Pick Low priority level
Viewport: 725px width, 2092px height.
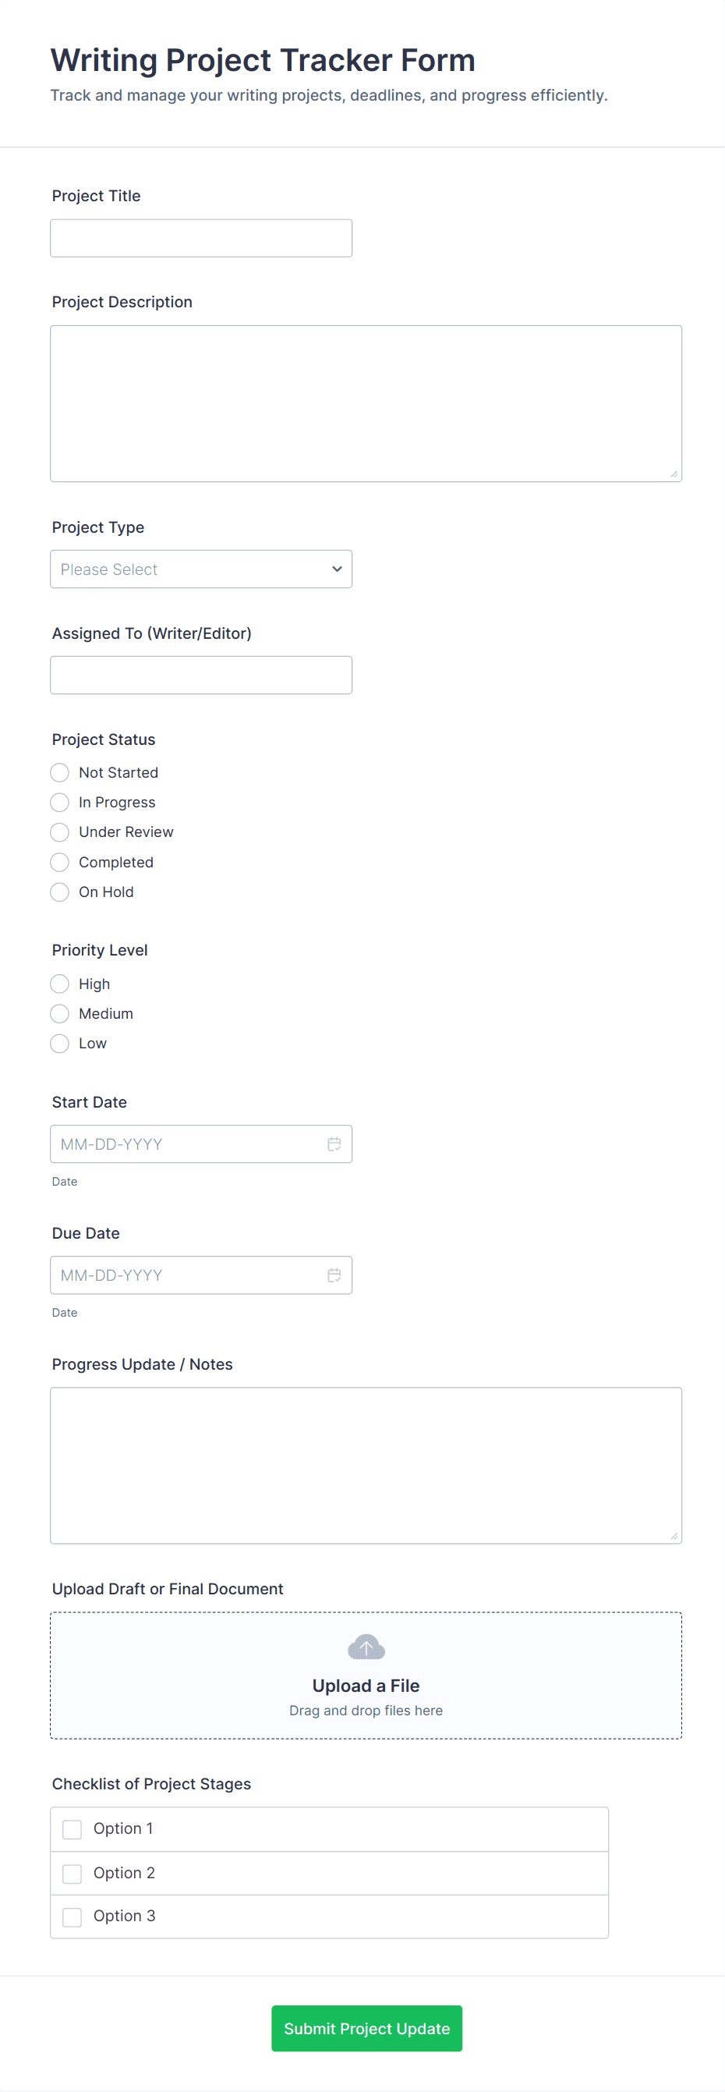(x=60, y=1044)
